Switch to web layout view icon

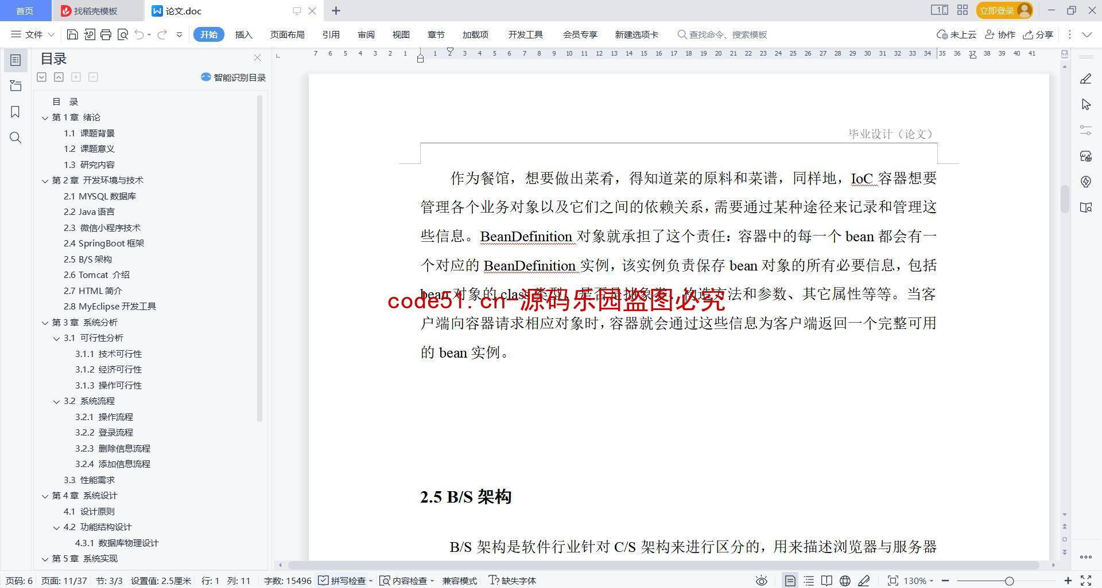[845, 581]
